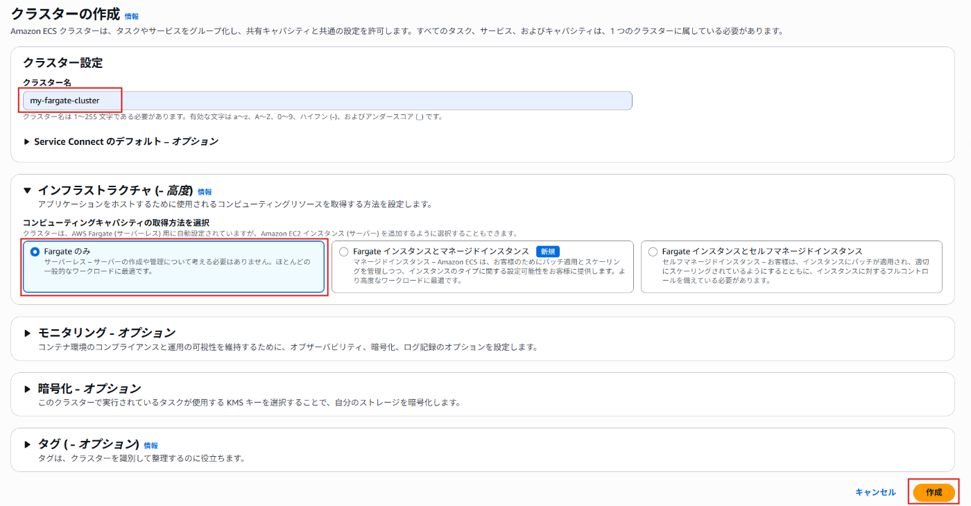Click the クラスターの作成 page title
Viewport: 971px width, 506px height.
65,13
